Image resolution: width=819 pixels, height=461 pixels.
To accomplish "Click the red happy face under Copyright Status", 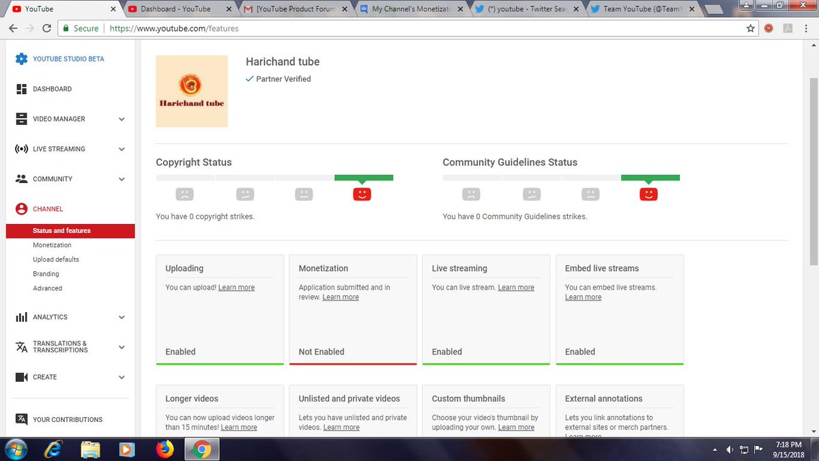I will (x=362, y=194).
